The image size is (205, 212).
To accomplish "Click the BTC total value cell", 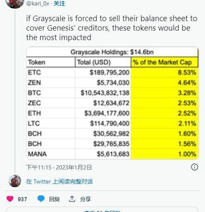I will pyautogui.click(x=103, y=93).
